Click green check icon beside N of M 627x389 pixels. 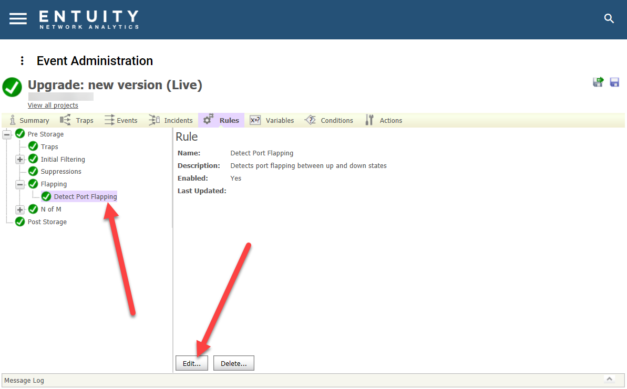tap(33, 209)
